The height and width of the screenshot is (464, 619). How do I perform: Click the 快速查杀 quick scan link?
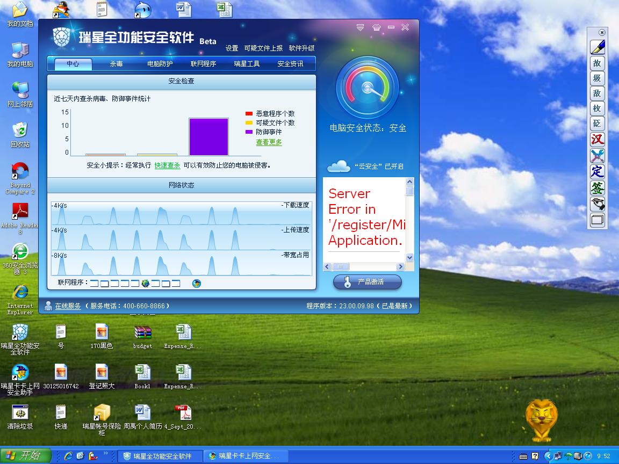pos(168,165)
